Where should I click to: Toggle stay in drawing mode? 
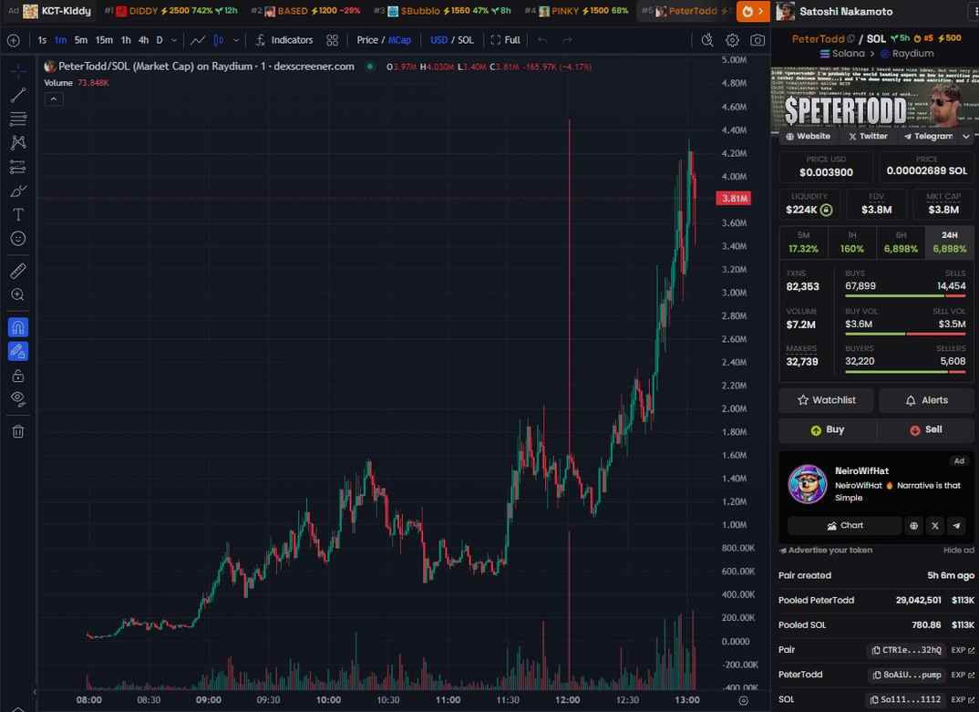tap(18, 352)
